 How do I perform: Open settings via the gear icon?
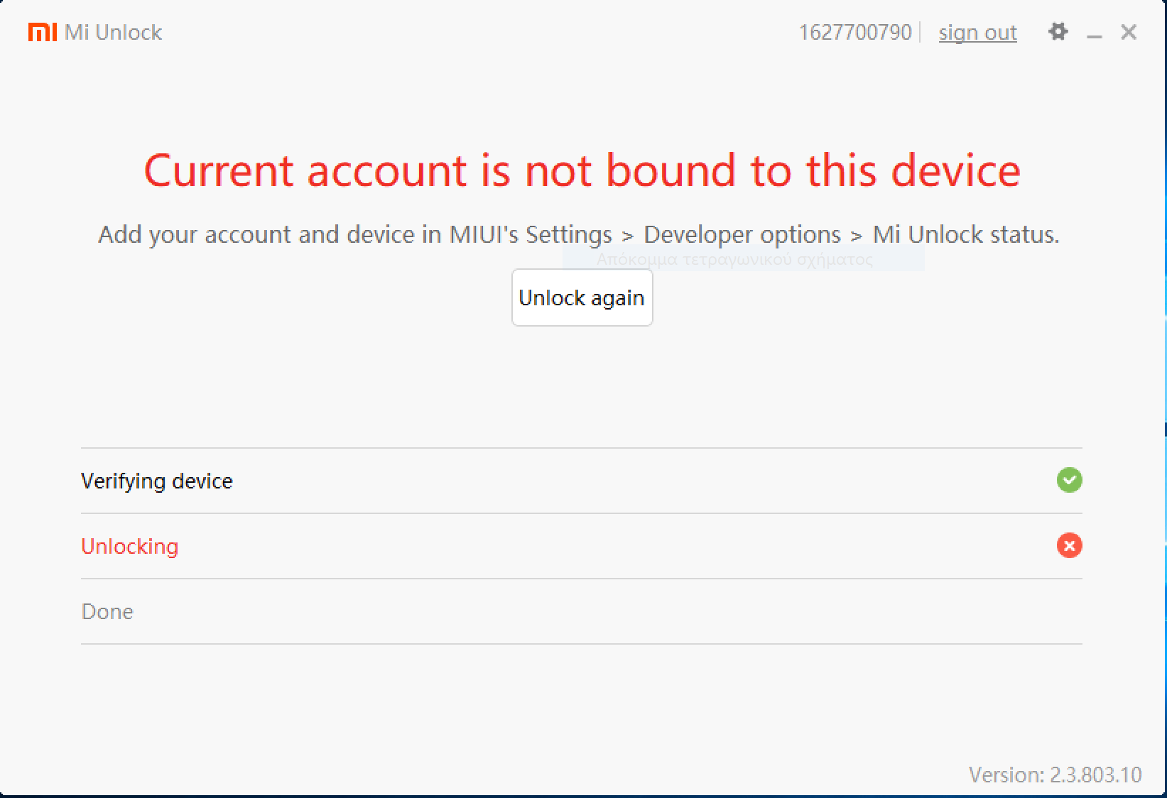pos(1058,32)
